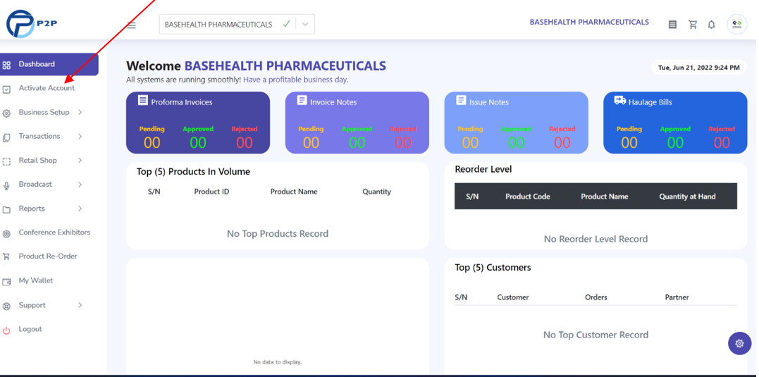The height and width of the screenshot is (377, 759).
Task: Click Rejected count in Haulage Bills
Action: pos(721,143)
